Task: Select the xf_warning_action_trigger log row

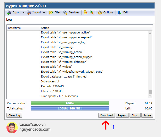Action: [77, 57]
